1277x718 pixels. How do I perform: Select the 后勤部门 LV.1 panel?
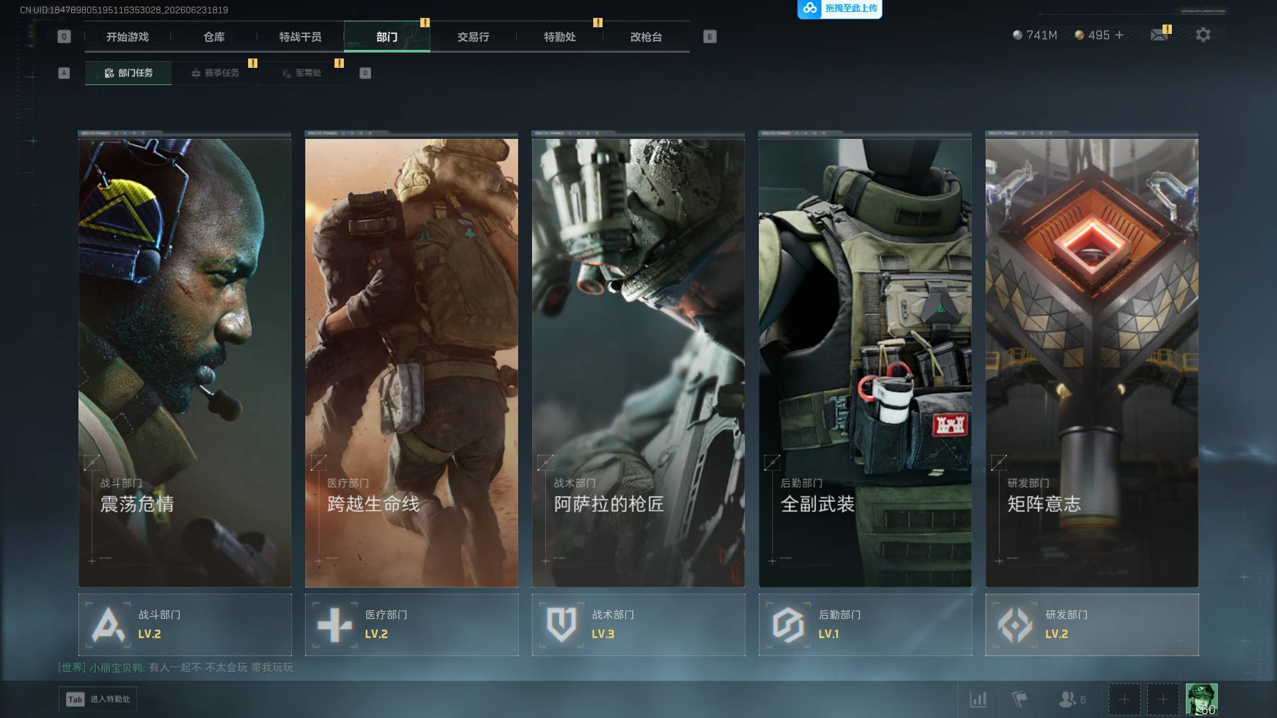[865, 625]
